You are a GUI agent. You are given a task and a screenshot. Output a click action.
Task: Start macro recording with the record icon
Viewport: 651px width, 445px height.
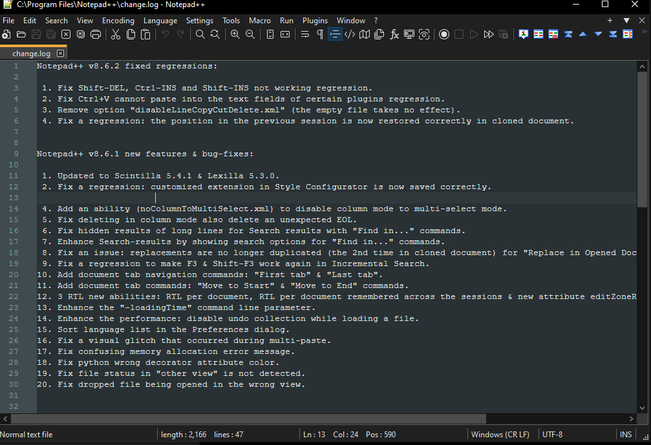click(x=444, y=34)
